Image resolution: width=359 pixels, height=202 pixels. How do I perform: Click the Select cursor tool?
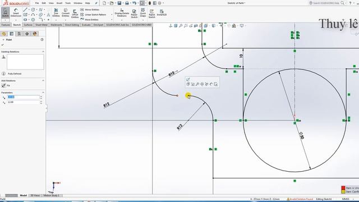pyautogui.click(x=142, y=3)
